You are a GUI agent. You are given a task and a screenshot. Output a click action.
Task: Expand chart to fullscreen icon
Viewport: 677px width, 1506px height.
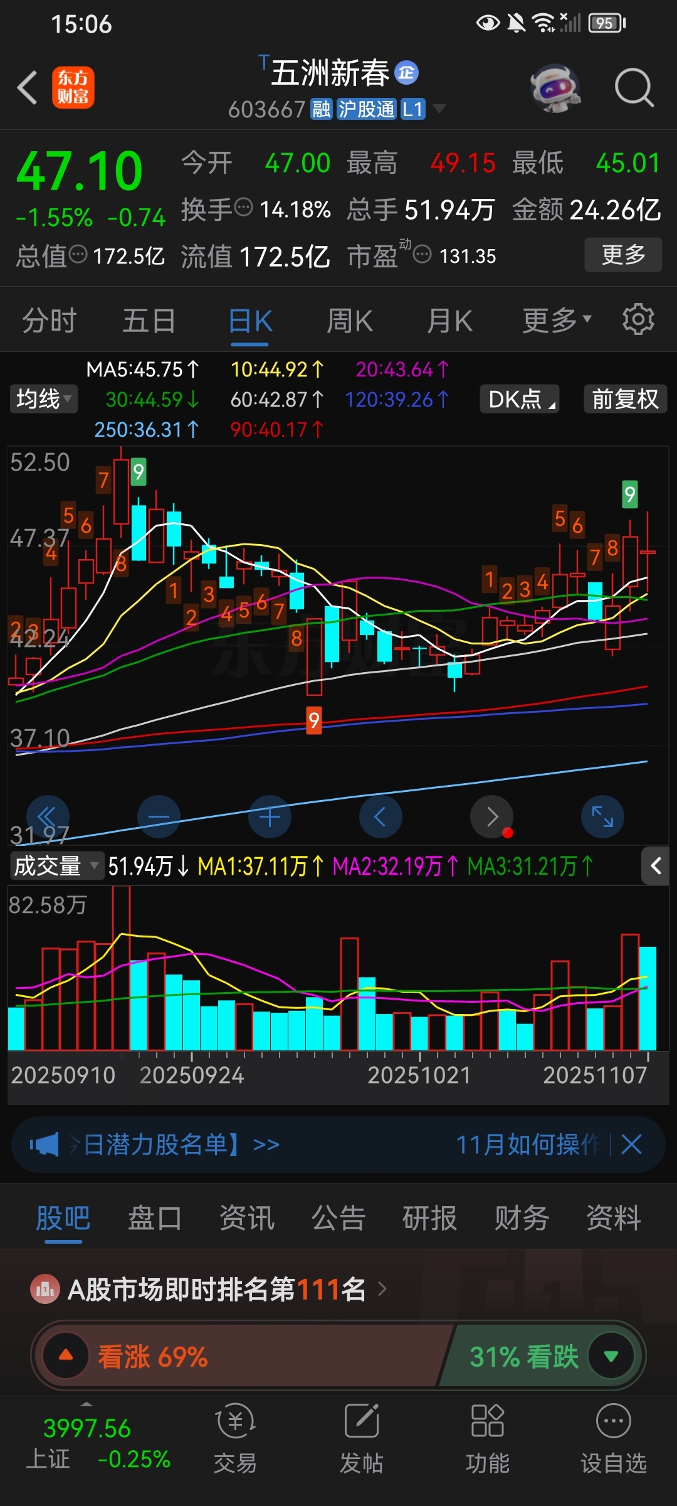tap(602, 817)
